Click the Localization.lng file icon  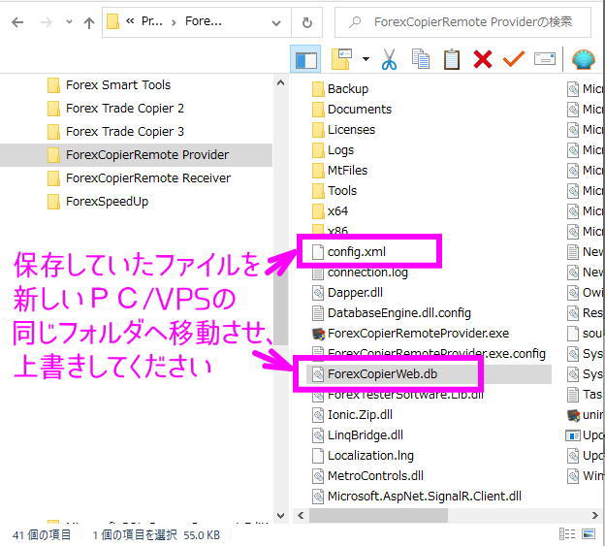[x=318, y=456]
